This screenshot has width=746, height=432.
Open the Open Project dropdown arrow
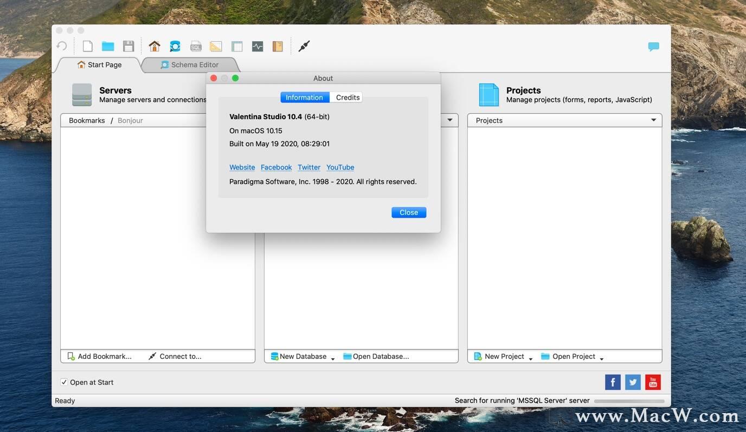coord(602,358)
